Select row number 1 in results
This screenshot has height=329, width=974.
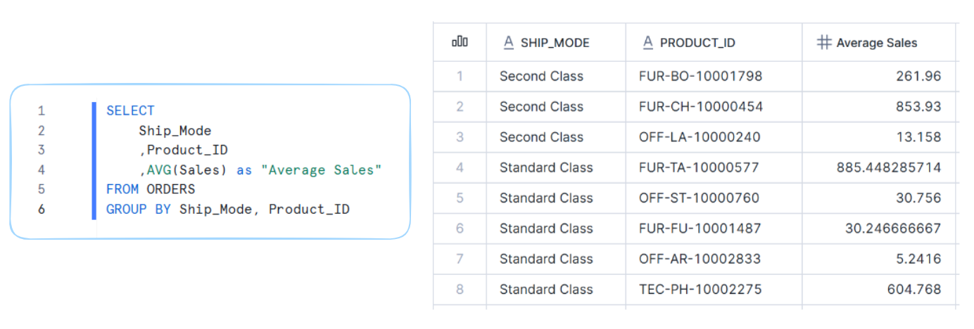pos(460,76)
